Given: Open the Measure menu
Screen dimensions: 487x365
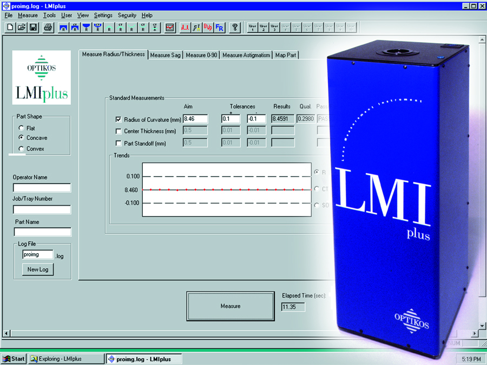Looking at the screenshot, I should point(28,16).
